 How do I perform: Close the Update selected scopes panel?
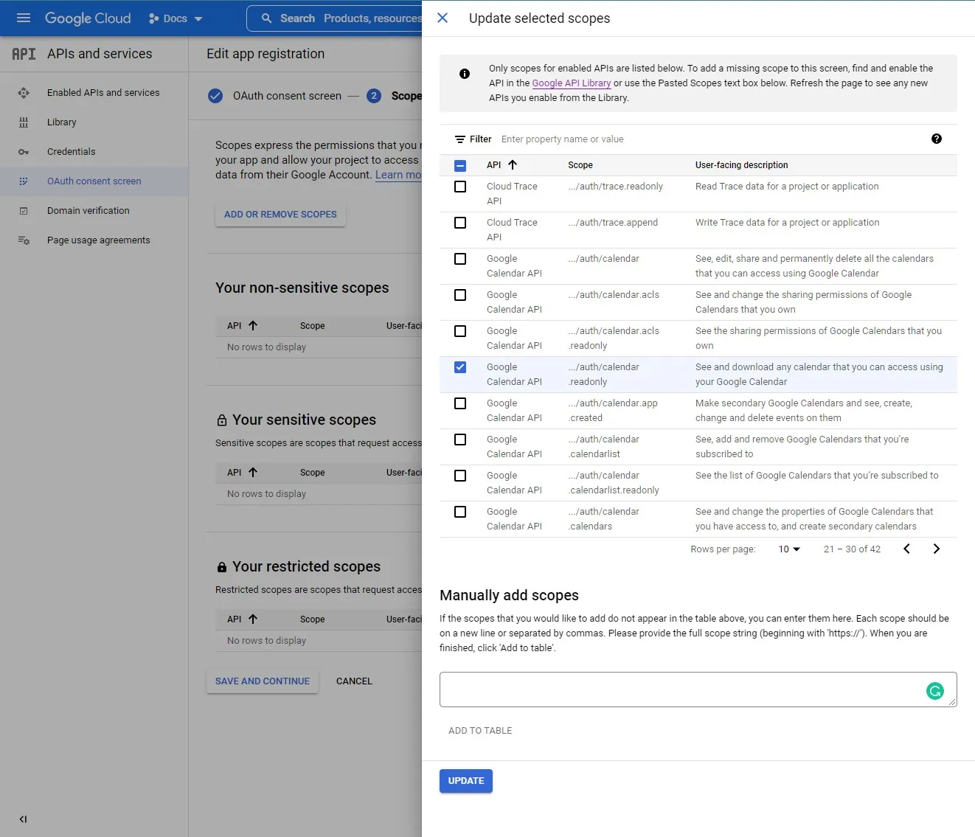coord(443,18)
